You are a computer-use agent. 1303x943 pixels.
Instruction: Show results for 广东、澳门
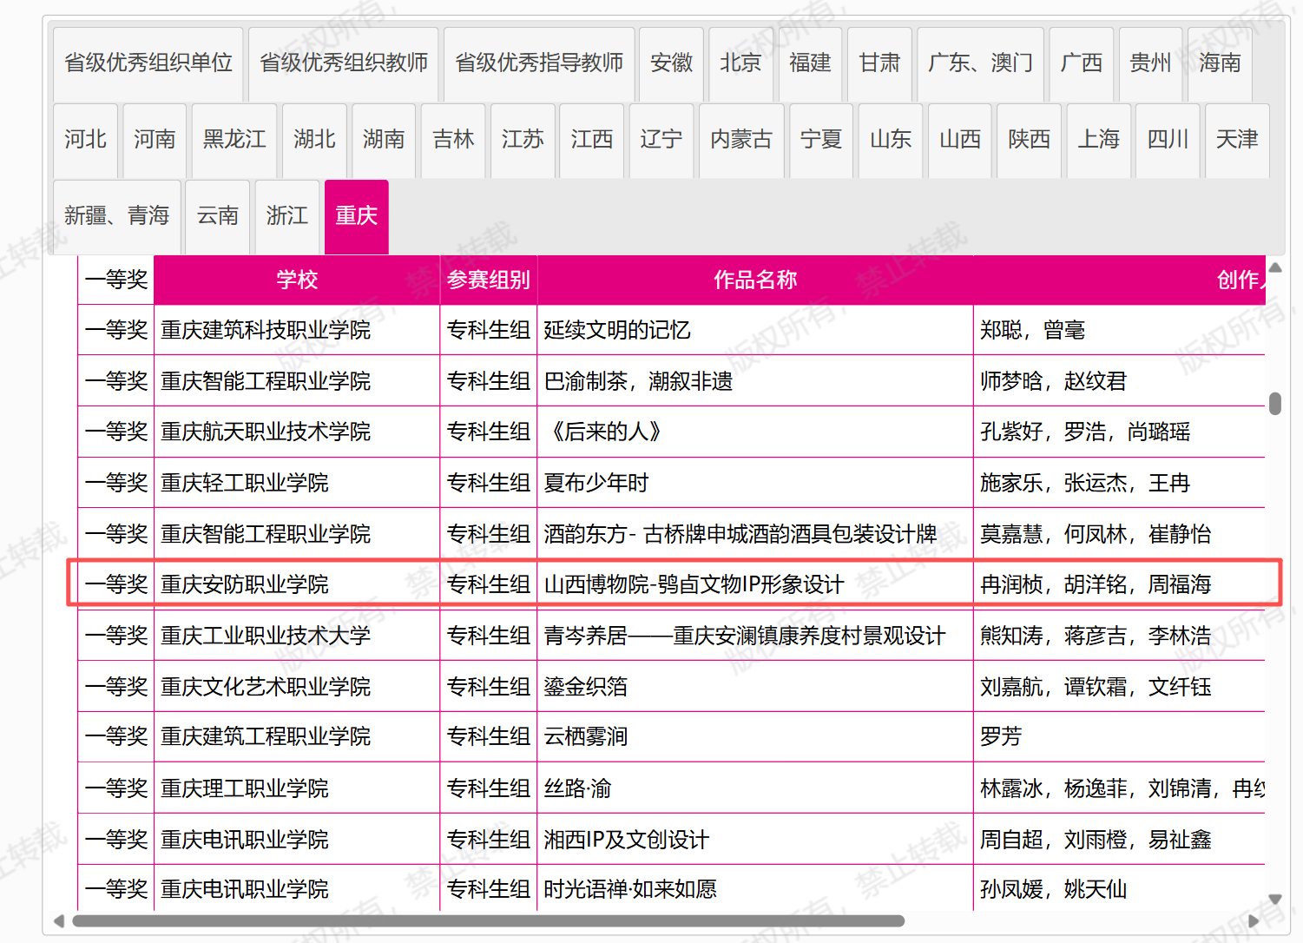point(980,63)
